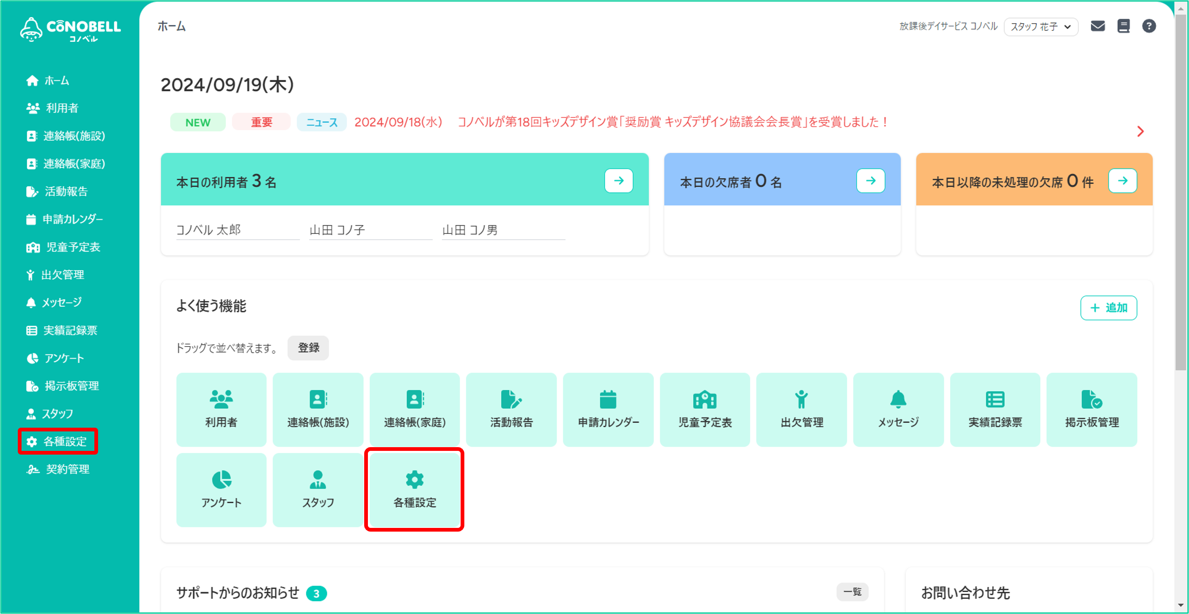Expand the スタッフ 花子 user dropdown
The image size is (1189, 614).
pos(1041,27)
